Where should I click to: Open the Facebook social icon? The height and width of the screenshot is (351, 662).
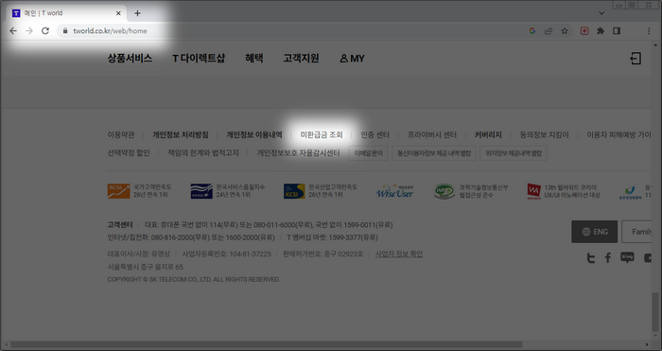coord(608,257)
